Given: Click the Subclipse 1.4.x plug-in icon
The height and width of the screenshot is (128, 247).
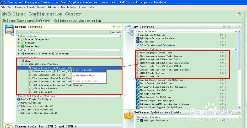Looking at the screenshot, I should pos(19,106).
